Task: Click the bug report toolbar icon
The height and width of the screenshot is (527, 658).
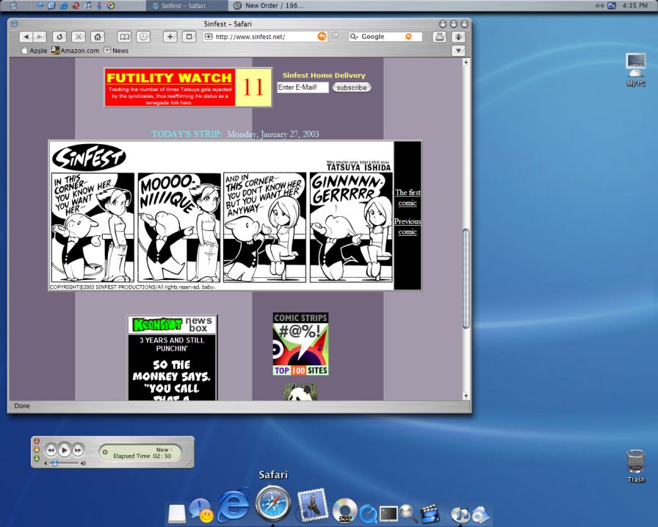Action: coord(458,37)
